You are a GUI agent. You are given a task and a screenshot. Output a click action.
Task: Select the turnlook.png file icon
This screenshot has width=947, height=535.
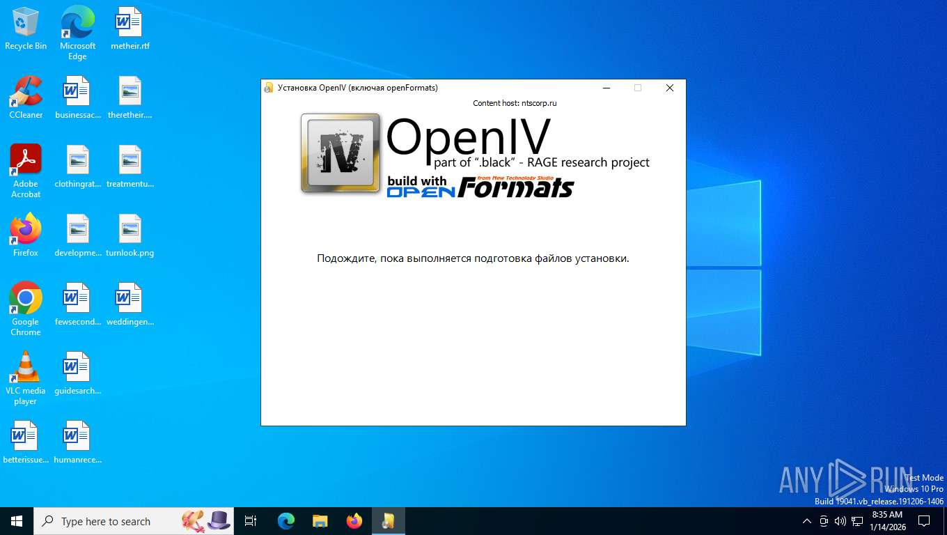tap(130, 236)
